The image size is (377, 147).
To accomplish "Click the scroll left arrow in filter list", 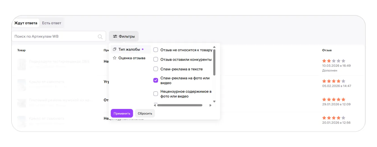I will coord(155,105).
